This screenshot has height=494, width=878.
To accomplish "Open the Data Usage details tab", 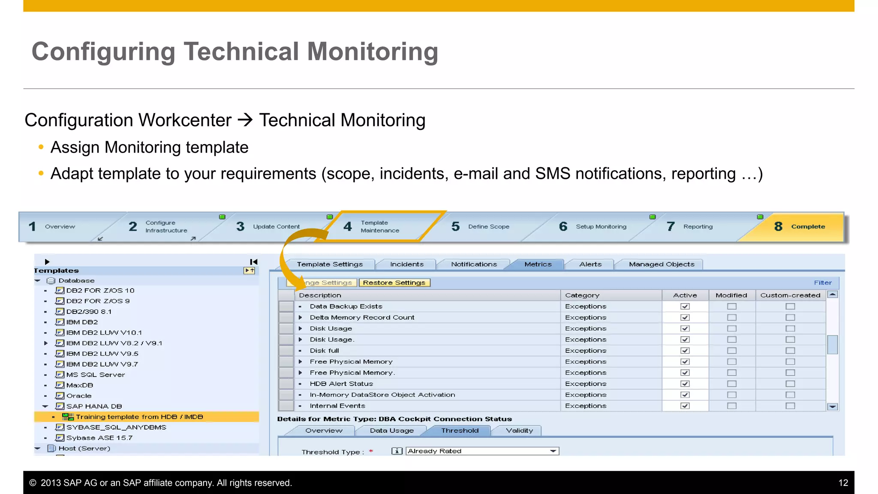I will [391, 431].
